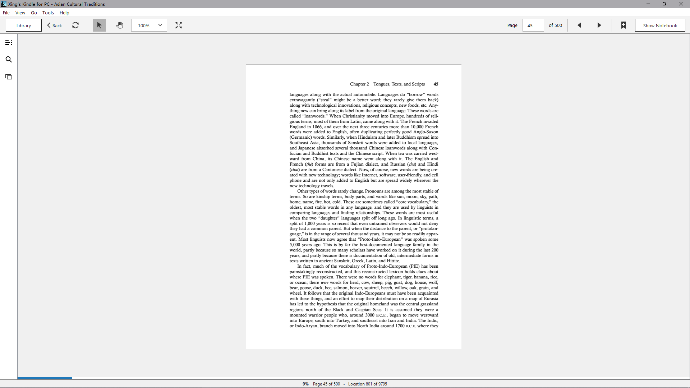Open the Go menu
Screen dimensions: 690x388
pos(34,13)
